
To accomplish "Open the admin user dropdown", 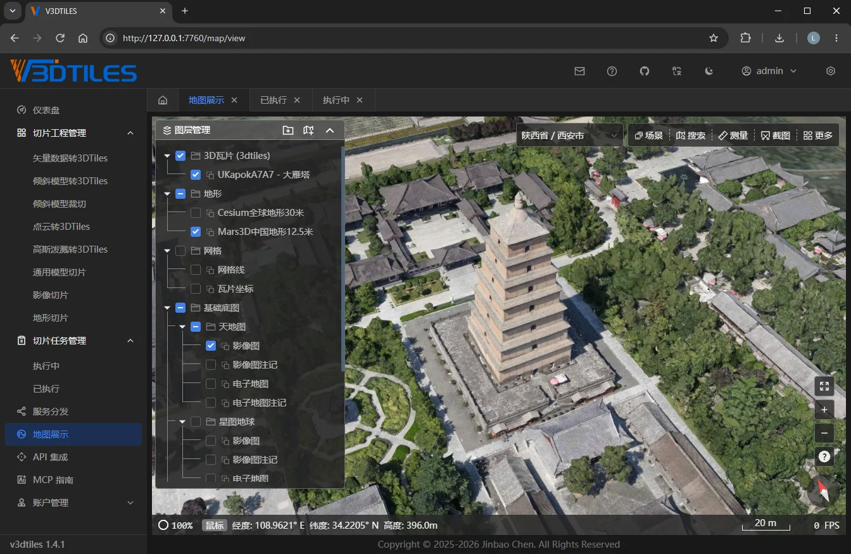I will tap(769, 71).
